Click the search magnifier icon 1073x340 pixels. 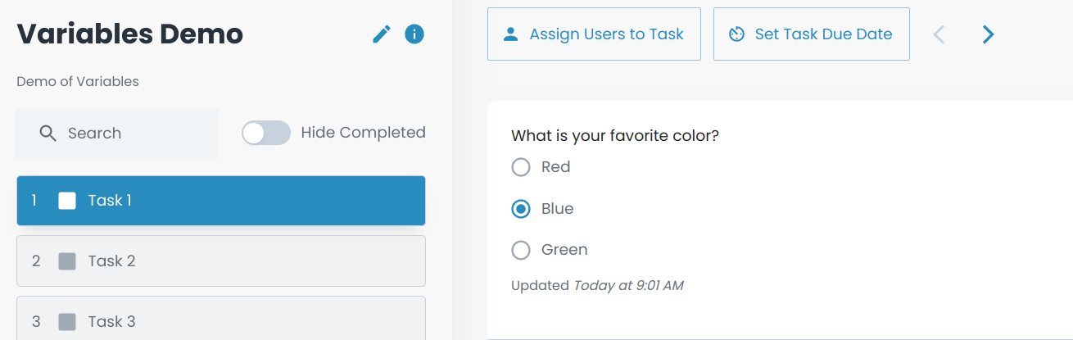48,134
